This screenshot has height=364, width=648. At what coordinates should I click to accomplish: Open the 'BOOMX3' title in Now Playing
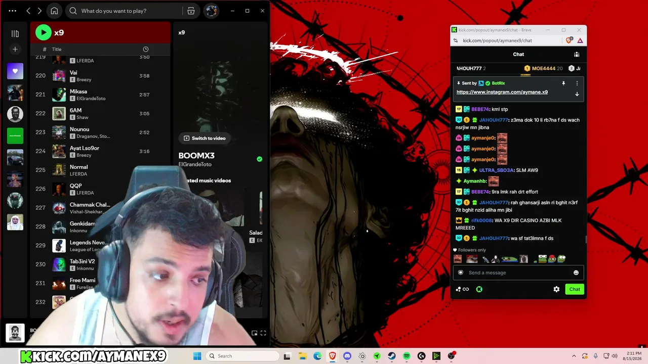196,156
